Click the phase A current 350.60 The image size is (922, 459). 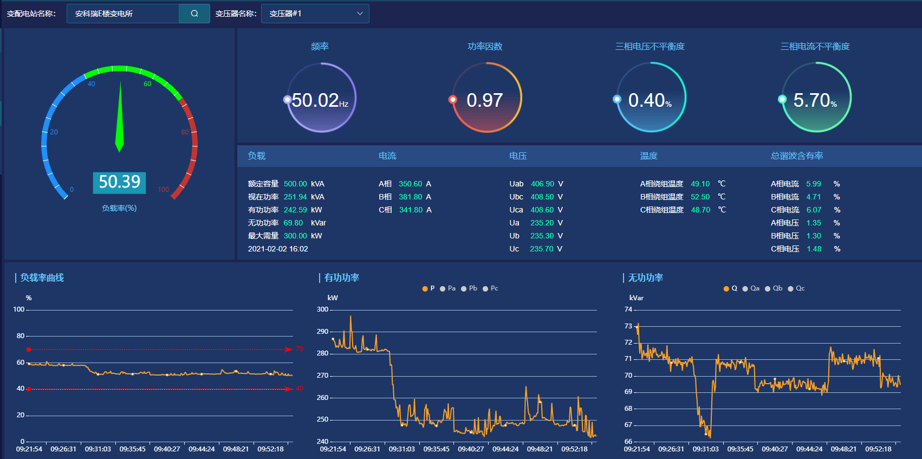[x=411, y=184]
